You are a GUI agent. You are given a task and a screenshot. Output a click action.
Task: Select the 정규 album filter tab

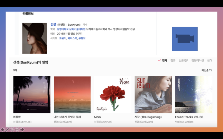173,61
